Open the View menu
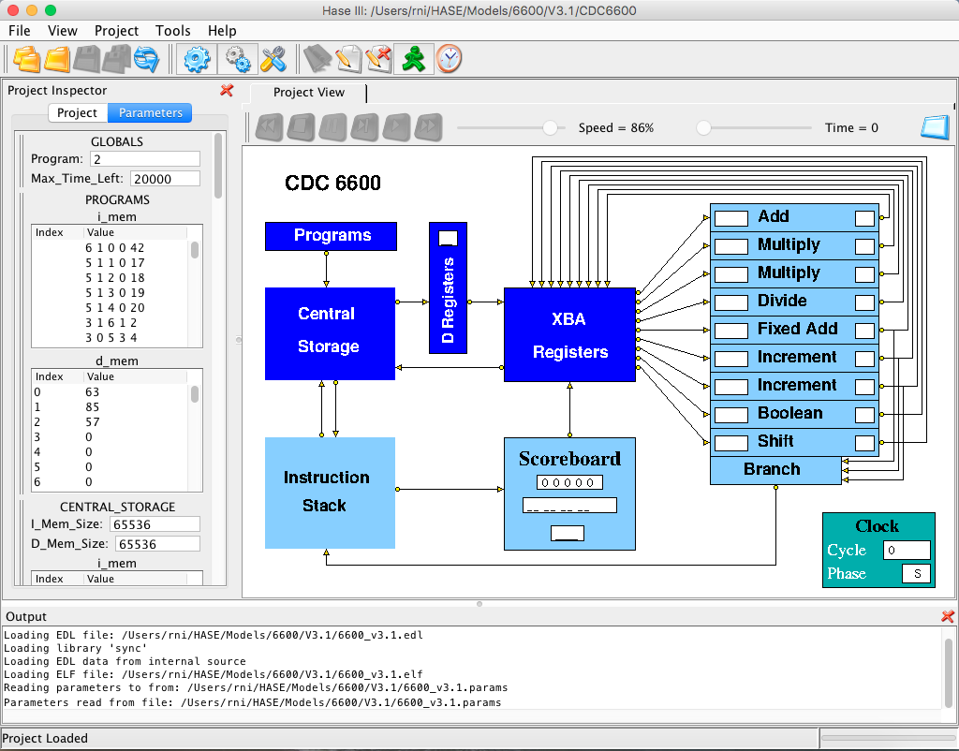 pos(63,31)
